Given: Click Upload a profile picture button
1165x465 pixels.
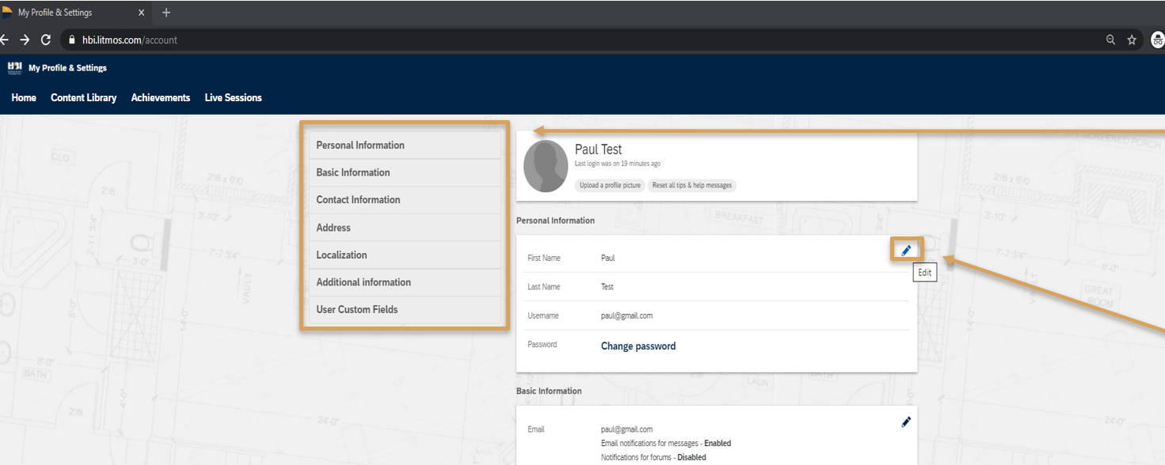Looking at the screenshot, I should pyautogui.click(x=611, y=186).
